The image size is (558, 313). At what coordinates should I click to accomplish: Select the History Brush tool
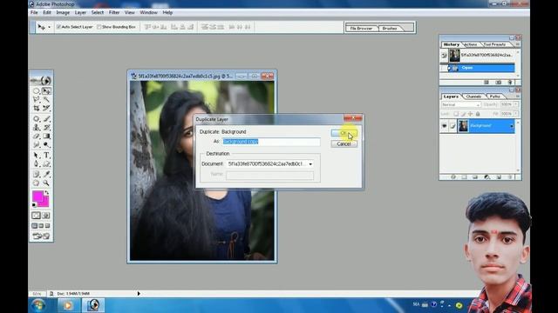[x=46, y=128]
